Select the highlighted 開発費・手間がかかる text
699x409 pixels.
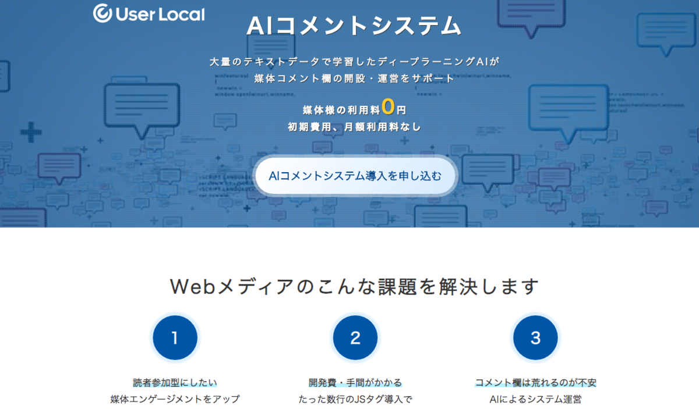point(355,381)
